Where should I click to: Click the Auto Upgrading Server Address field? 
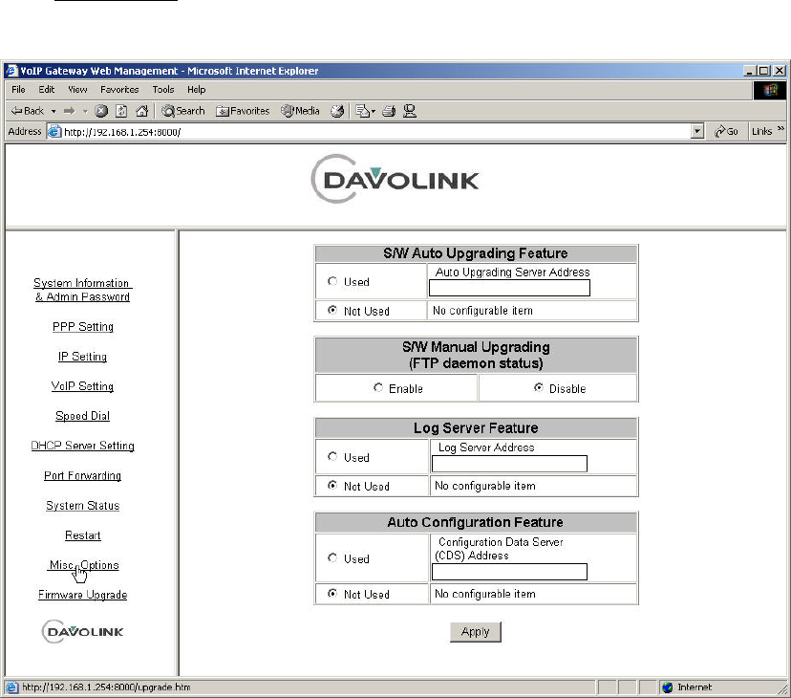[509, 288]
